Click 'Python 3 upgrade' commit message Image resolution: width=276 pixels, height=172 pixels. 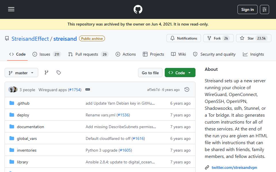(101, 150)
